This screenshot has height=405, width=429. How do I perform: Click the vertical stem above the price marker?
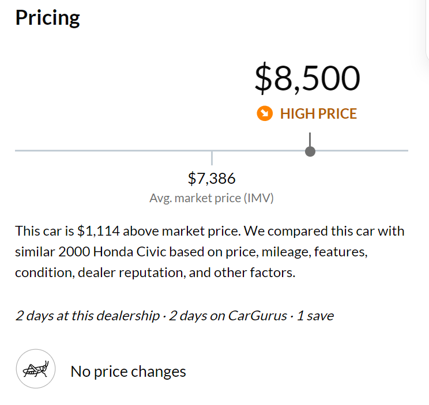310,139
